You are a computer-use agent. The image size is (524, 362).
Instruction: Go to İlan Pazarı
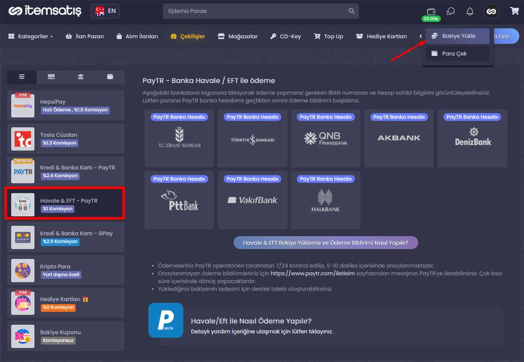(x=85, y=36)
